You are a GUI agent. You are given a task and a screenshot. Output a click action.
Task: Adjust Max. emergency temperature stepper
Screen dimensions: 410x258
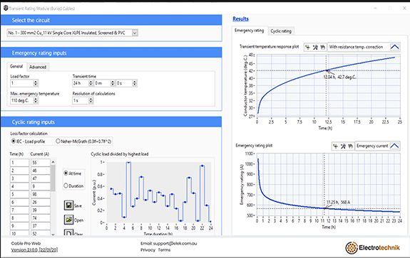tap(36, 101)
